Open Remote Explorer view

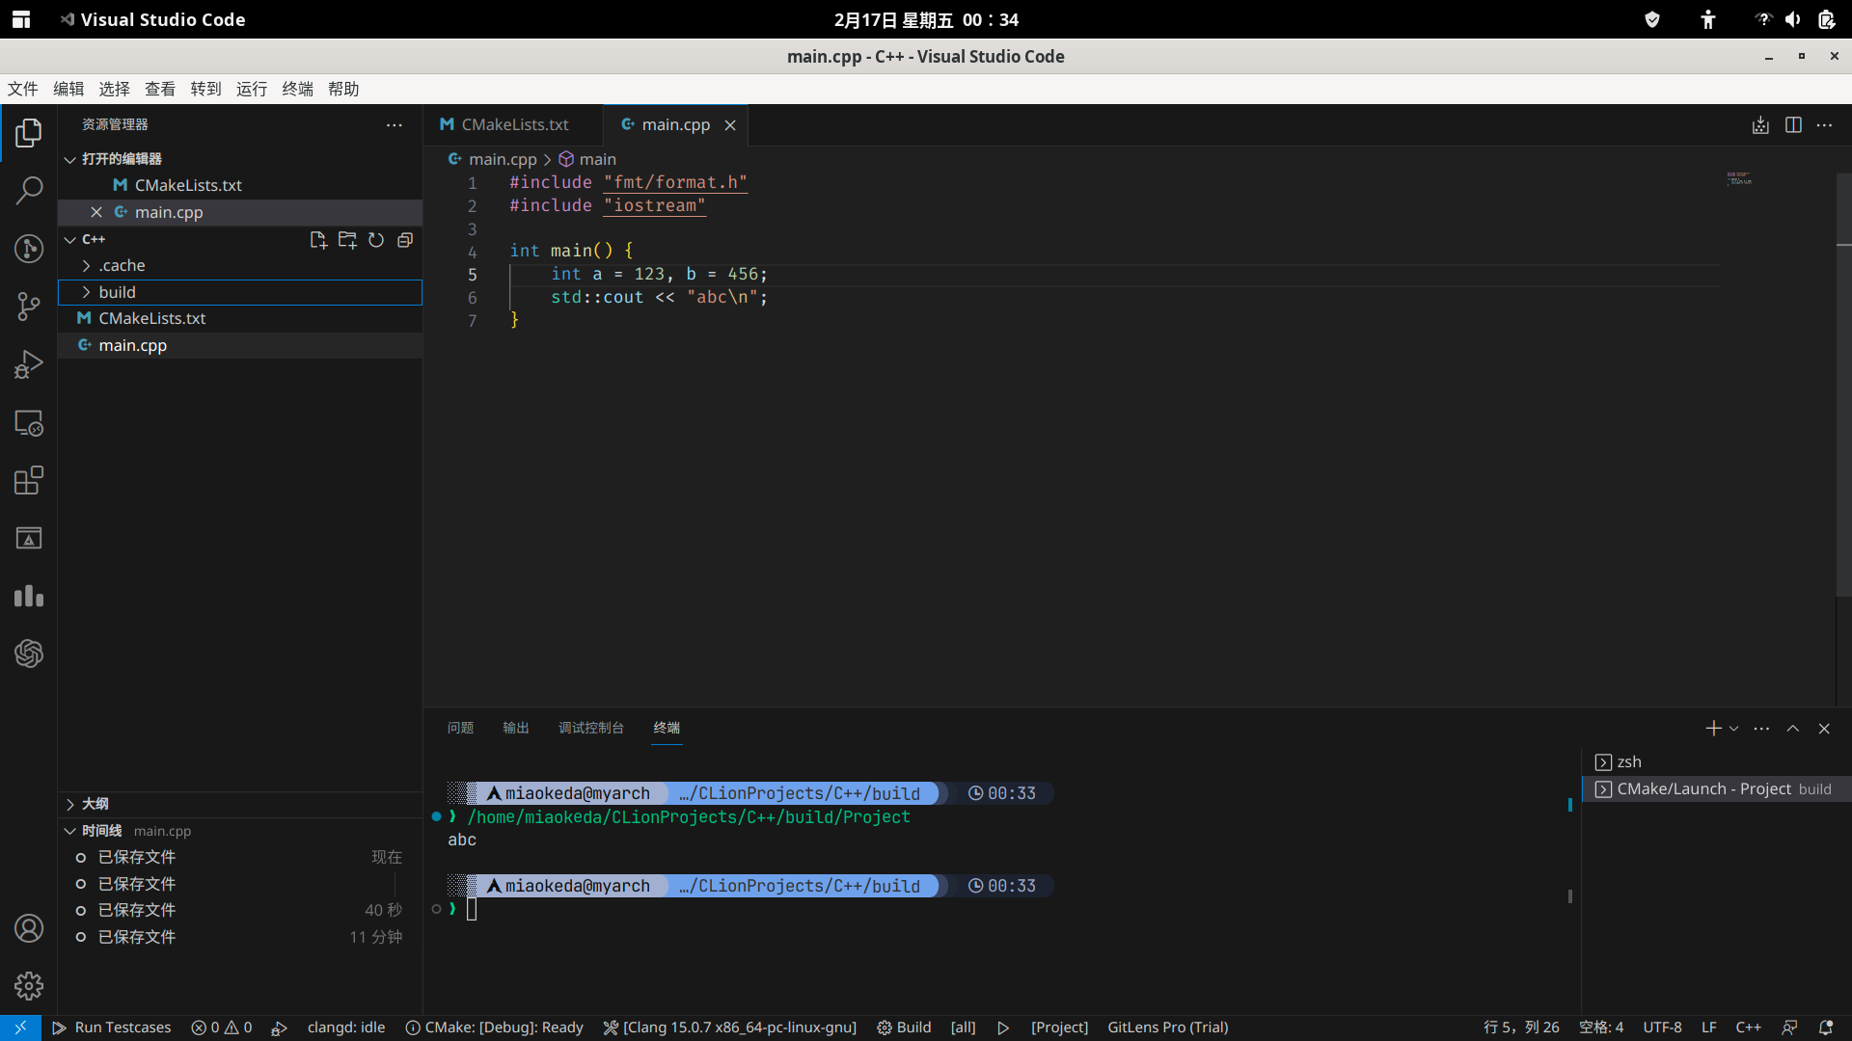29,422
